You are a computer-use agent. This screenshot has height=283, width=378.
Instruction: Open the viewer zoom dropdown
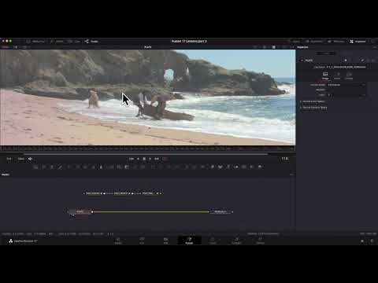pos(6,47)
